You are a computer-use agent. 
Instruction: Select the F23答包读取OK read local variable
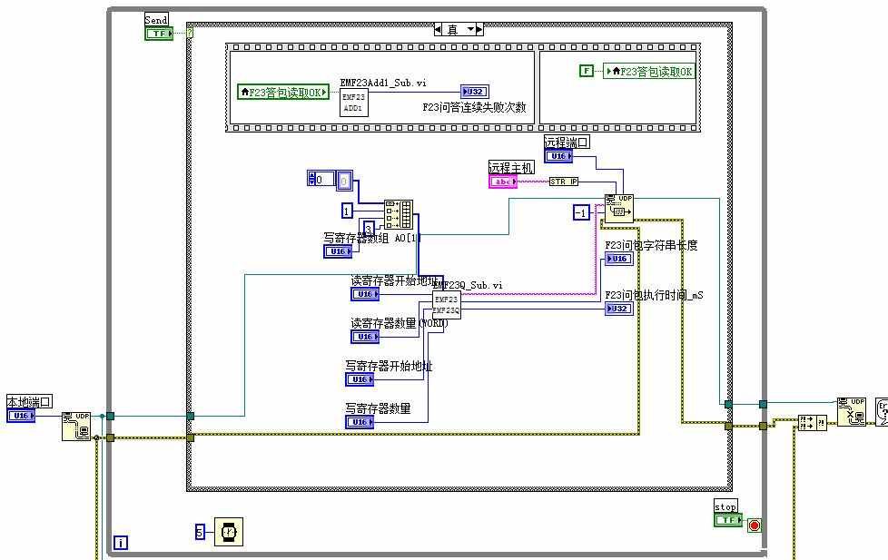point(283,93)
